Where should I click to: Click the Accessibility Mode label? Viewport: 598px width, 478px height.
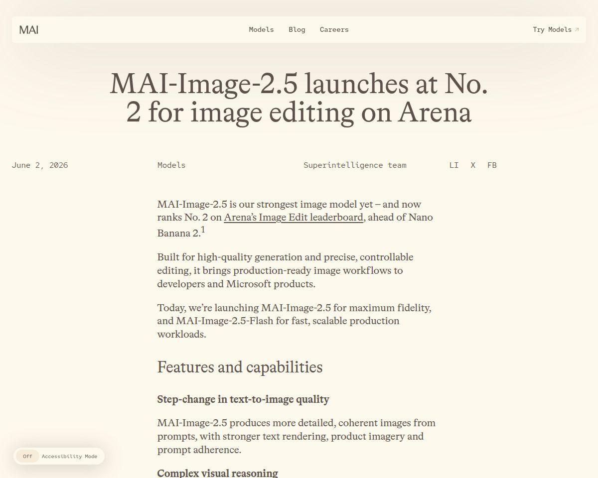pyautogui.click(x=69, y=456)
